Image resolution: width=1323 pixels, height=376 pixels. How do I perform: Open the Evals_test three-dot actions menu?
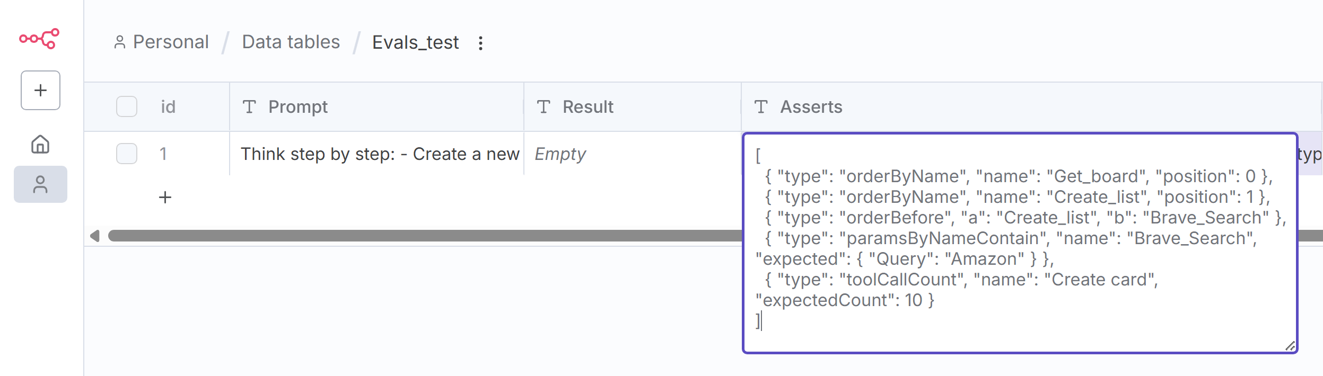[480, 43]
